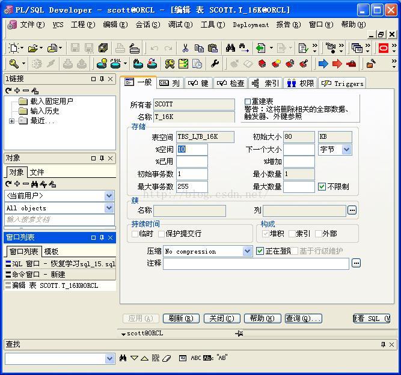Toggle the 堆积 checkbox
This screenshot has width=401, height=375.
(x=265, y=233)
